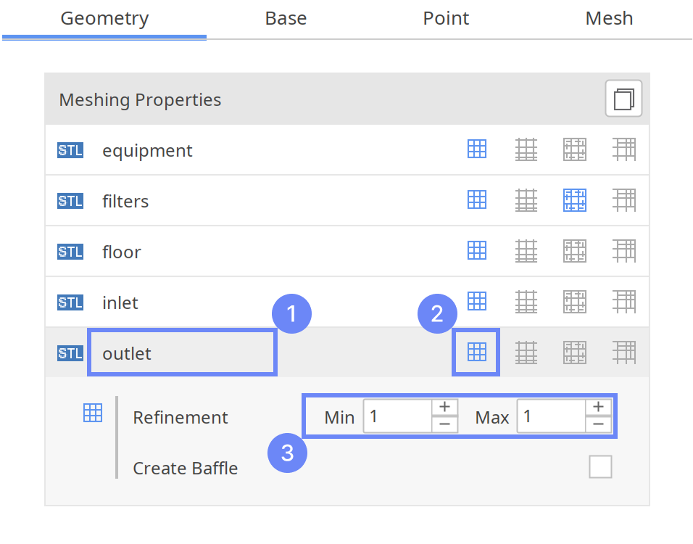The image size is (693, 544).
Task: Toggle off the active third icon in filters row
Action: click(575, 200)
